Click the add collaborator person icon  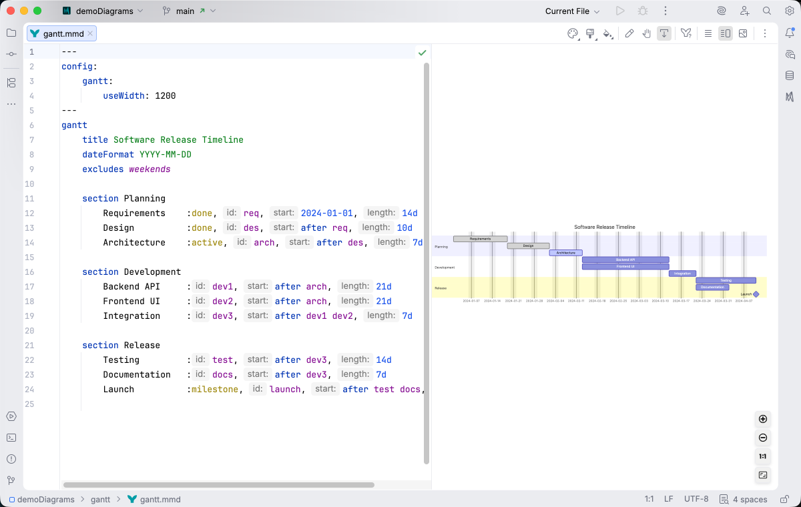tap(744, 11)
